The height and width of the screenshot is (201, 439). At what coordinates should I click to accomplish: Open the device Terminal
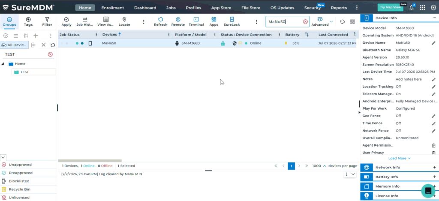tap(196, 21)
